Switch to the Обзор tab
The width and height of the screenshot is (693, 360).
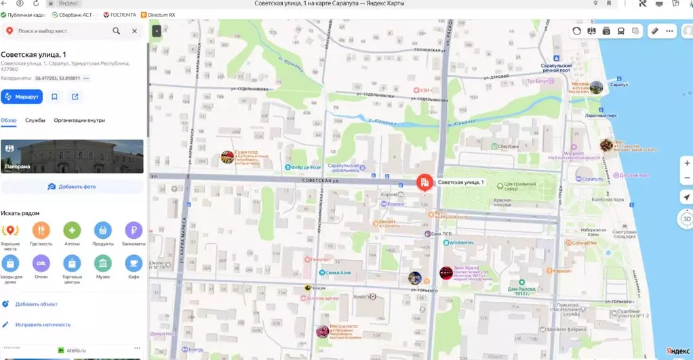pyautogui.click(x=8, y=120)
